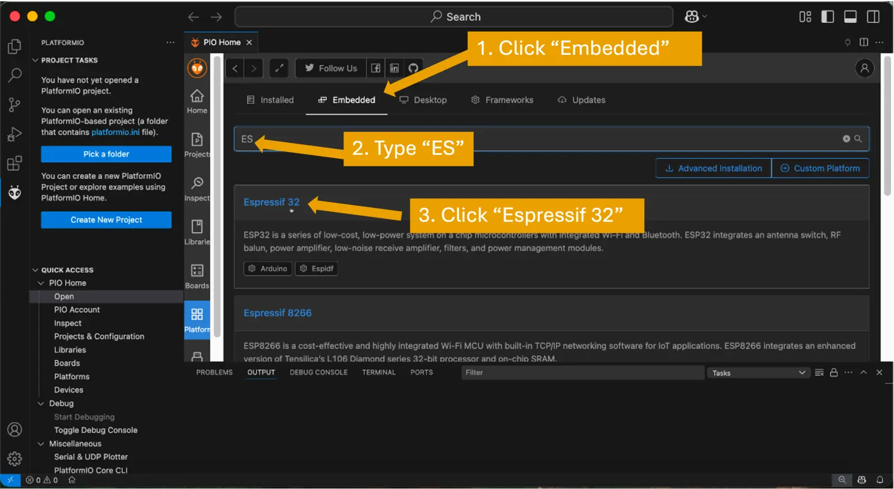Viewport: 894px width, 489px height.
Task: Switch to the Desktop platforms tab
Action: (x=423, y=100)
